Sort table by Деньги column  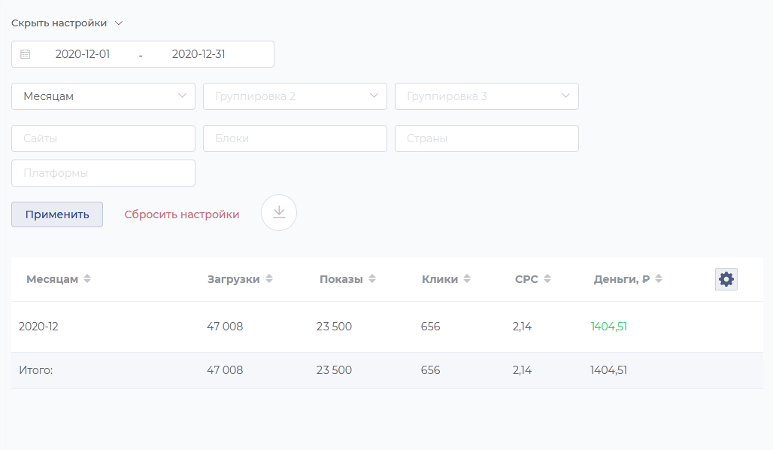point(659,279)
